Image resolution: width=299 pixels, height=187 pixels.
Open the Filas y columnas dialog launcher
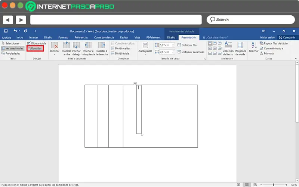(108, 59)
